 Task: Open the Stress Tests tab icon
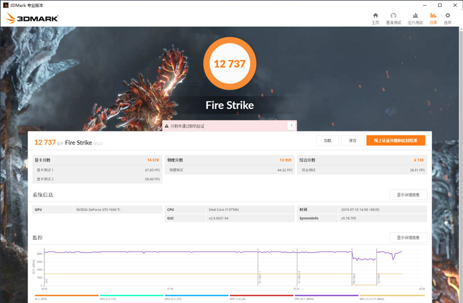click(415, 19)
